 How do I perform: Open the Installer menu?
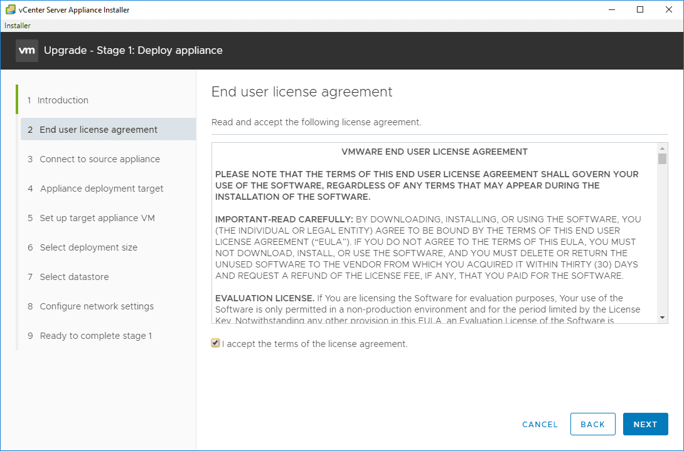18,26
